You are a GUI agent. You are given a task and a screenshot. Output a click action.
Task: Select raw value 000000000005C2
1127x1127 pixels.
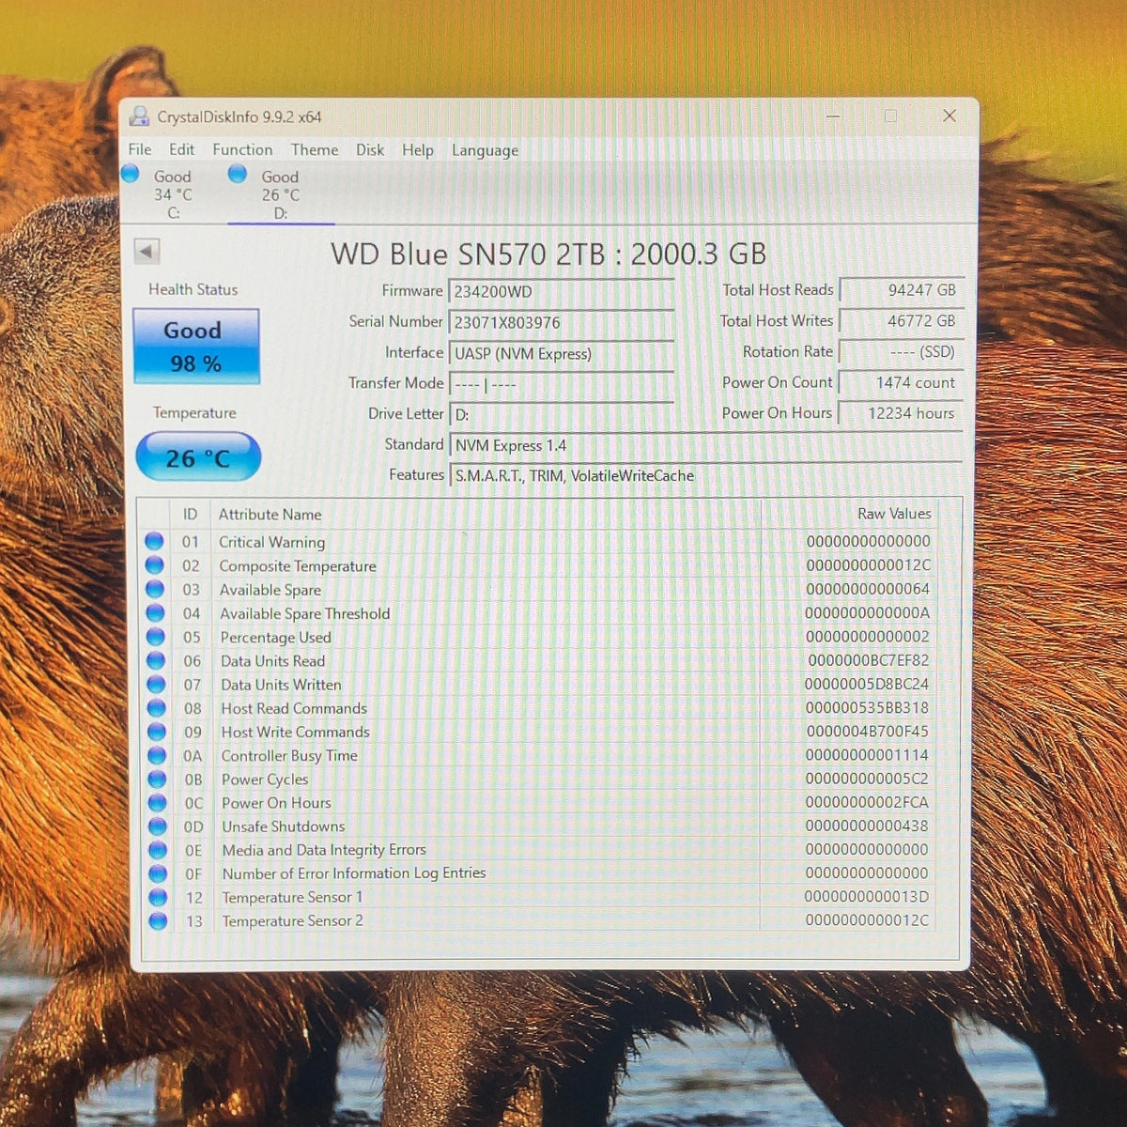point(866,779)
